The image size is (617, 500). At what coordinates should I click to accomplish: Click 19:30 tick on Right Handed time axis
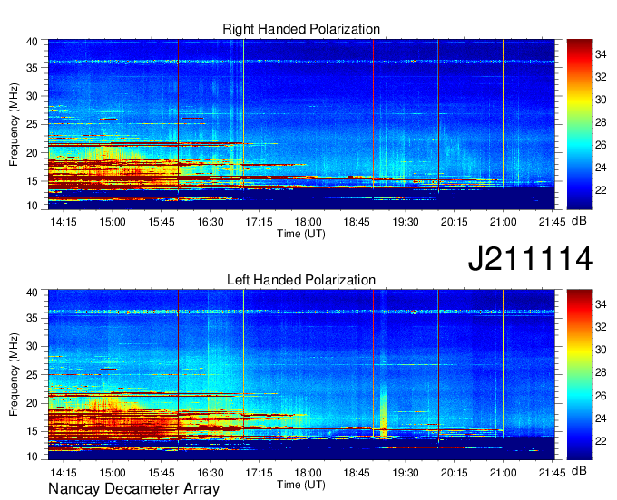406,222
